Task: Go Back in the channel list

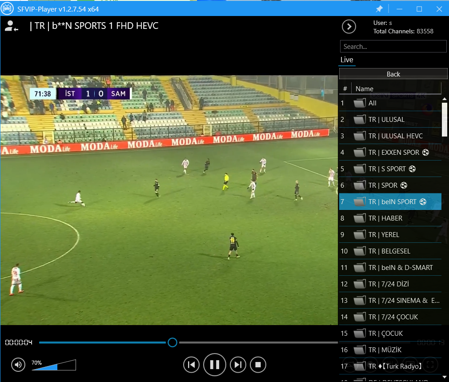Action: click(393, 74)
